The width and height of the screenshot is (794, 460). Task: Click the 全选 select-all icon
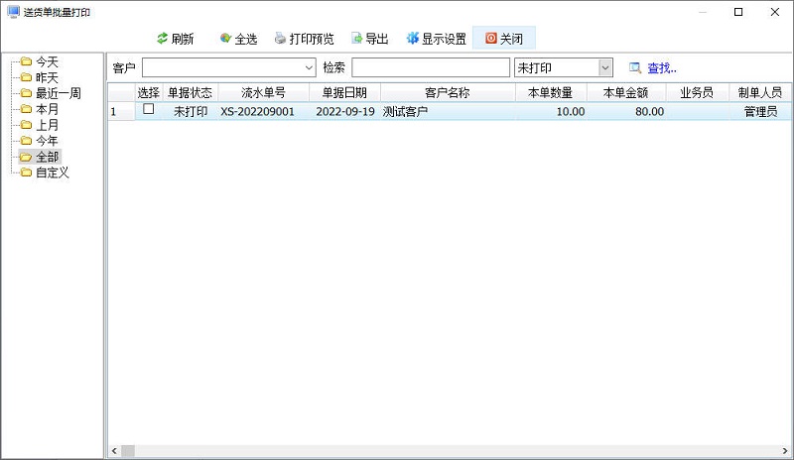[x=226, y=39]
